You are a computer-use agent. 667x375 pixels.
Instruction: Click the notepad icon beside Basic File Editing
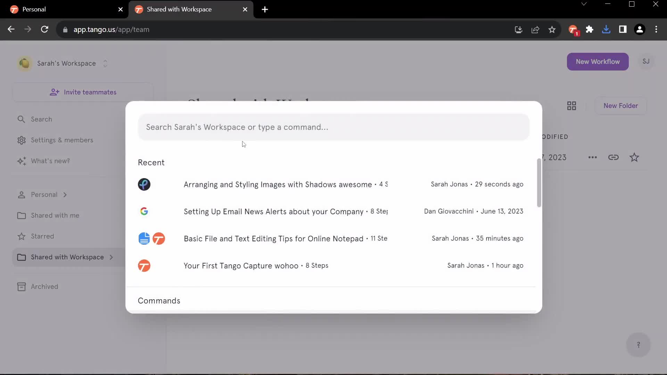click(x=144, y=239)
